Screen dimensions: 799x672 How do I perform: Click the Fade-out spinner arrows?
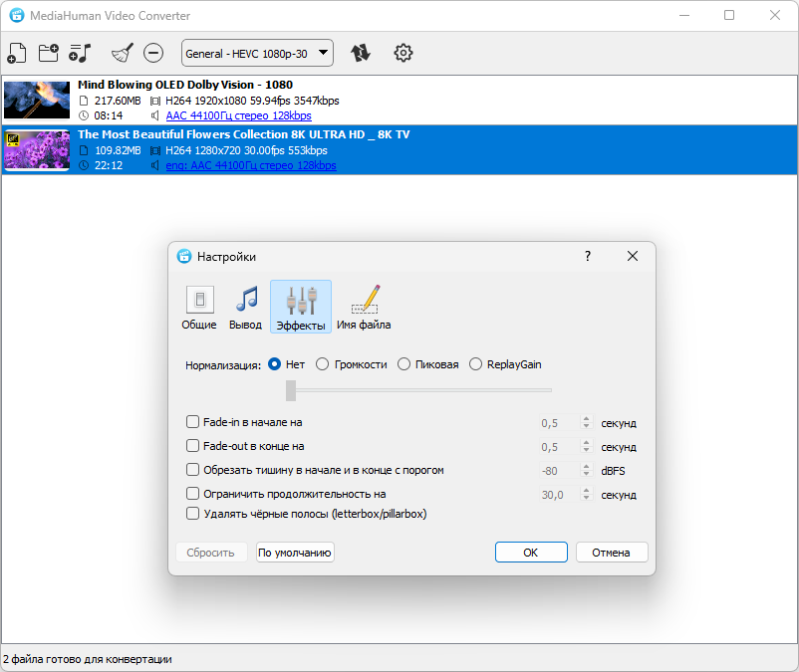click(587, 446)
